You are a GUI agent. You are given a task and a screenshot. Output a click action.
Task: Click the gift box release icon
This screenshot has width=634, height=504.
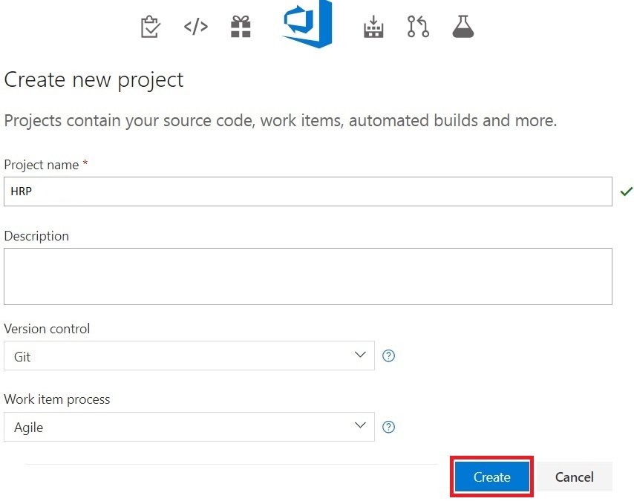(241, 27)
